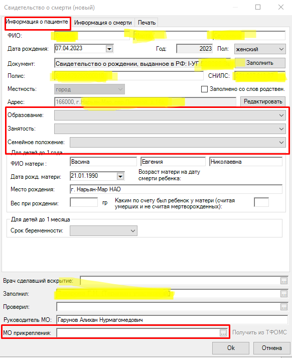
Task: Switch to Информация о смерти tab
Action: tap(103, 23)
